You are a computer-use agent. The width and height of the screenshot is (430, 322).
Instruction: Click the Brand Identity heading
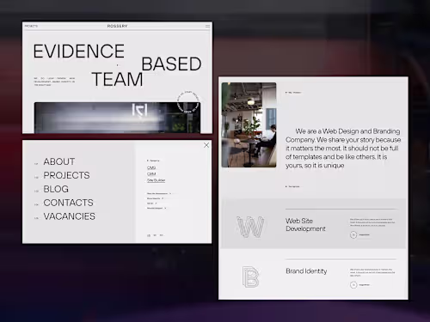(306, 271)
